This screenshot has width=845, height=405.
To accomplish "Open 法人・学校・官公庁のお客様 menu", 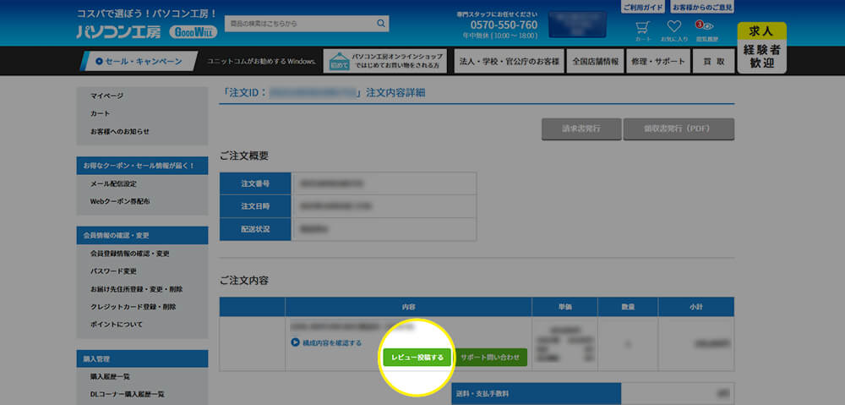I will [x=509, y=61].
